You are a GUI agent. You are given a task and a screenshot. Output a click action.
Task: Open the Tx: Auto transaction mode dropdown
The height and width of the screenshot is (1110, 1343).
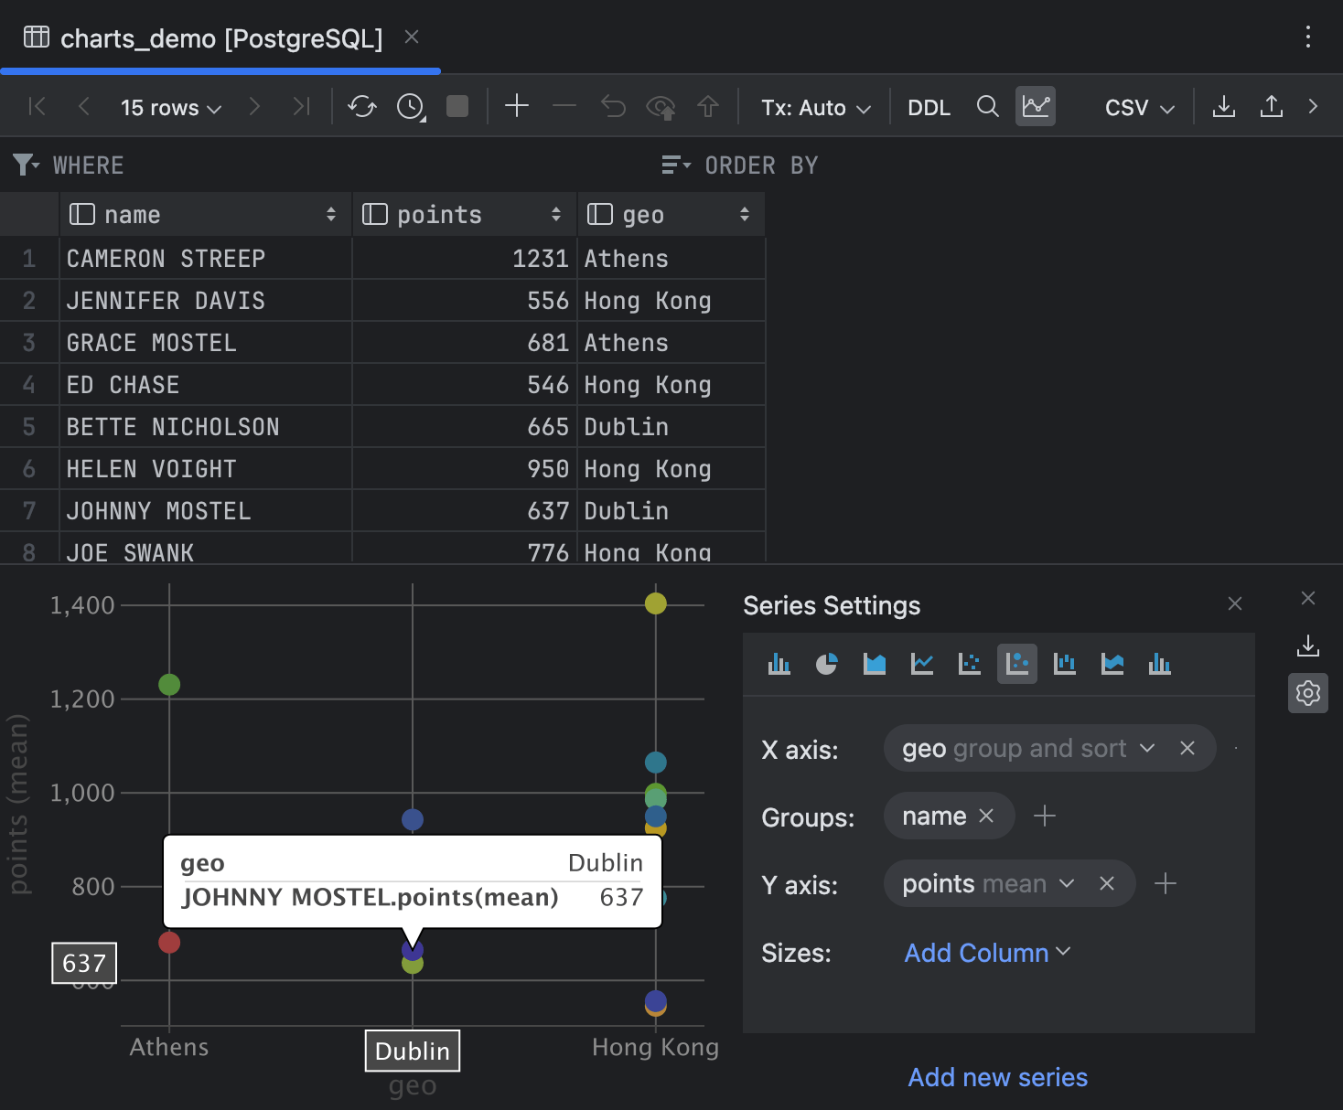813,106
